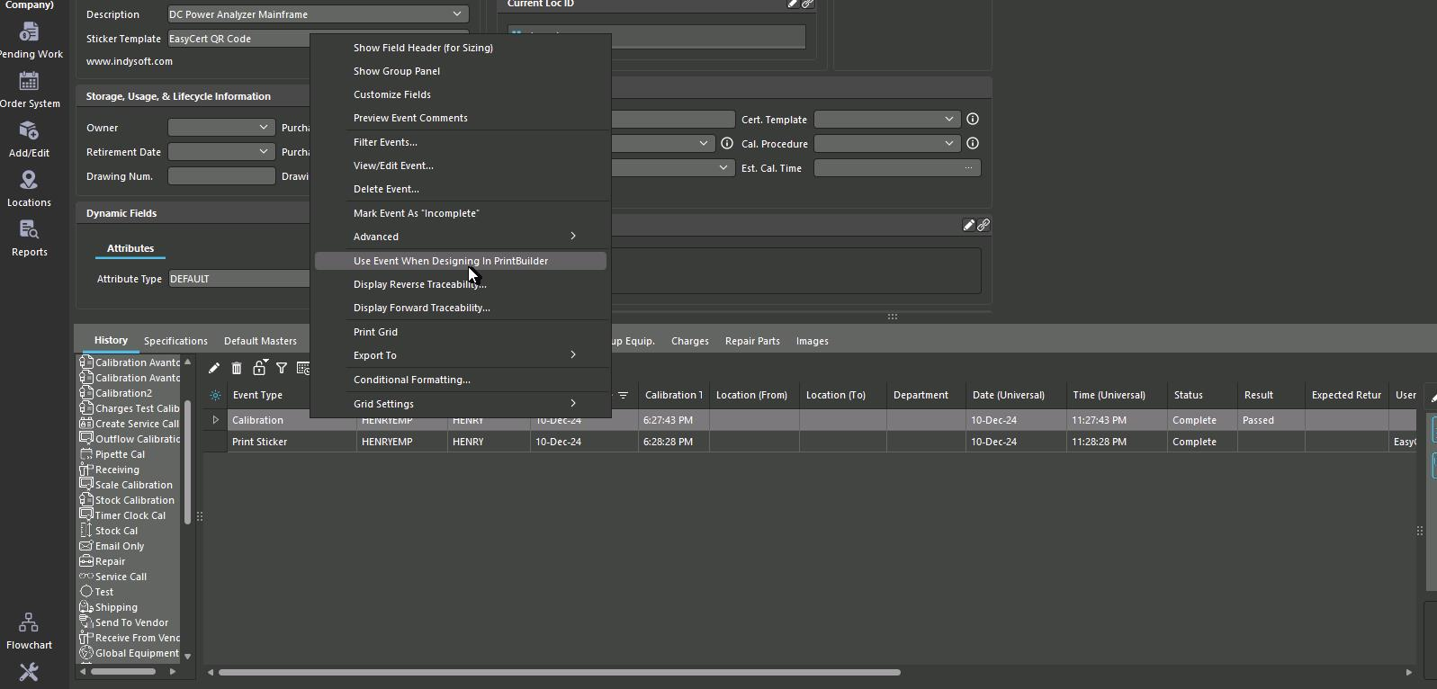
Task: Click the edit pencil icon in History toolbar
Action: 213,368
